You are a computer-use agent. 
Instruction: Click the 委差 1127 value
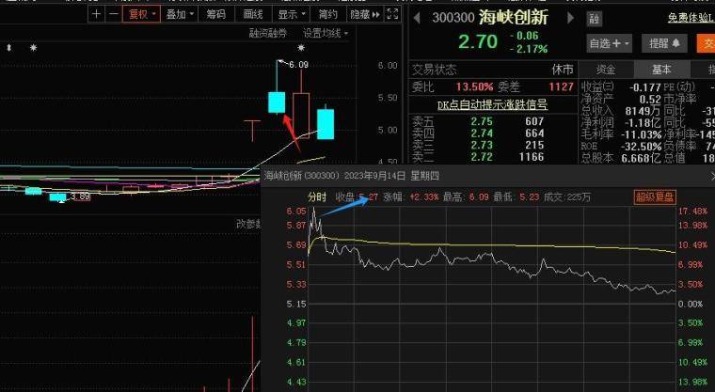tap(561, 86)
